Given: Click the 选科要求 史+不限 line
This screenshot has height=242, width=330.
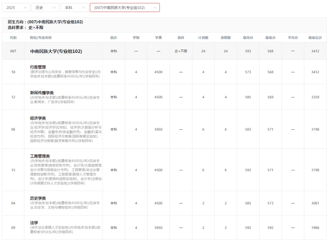Looking at the screenshot, I should click(25, 28).
